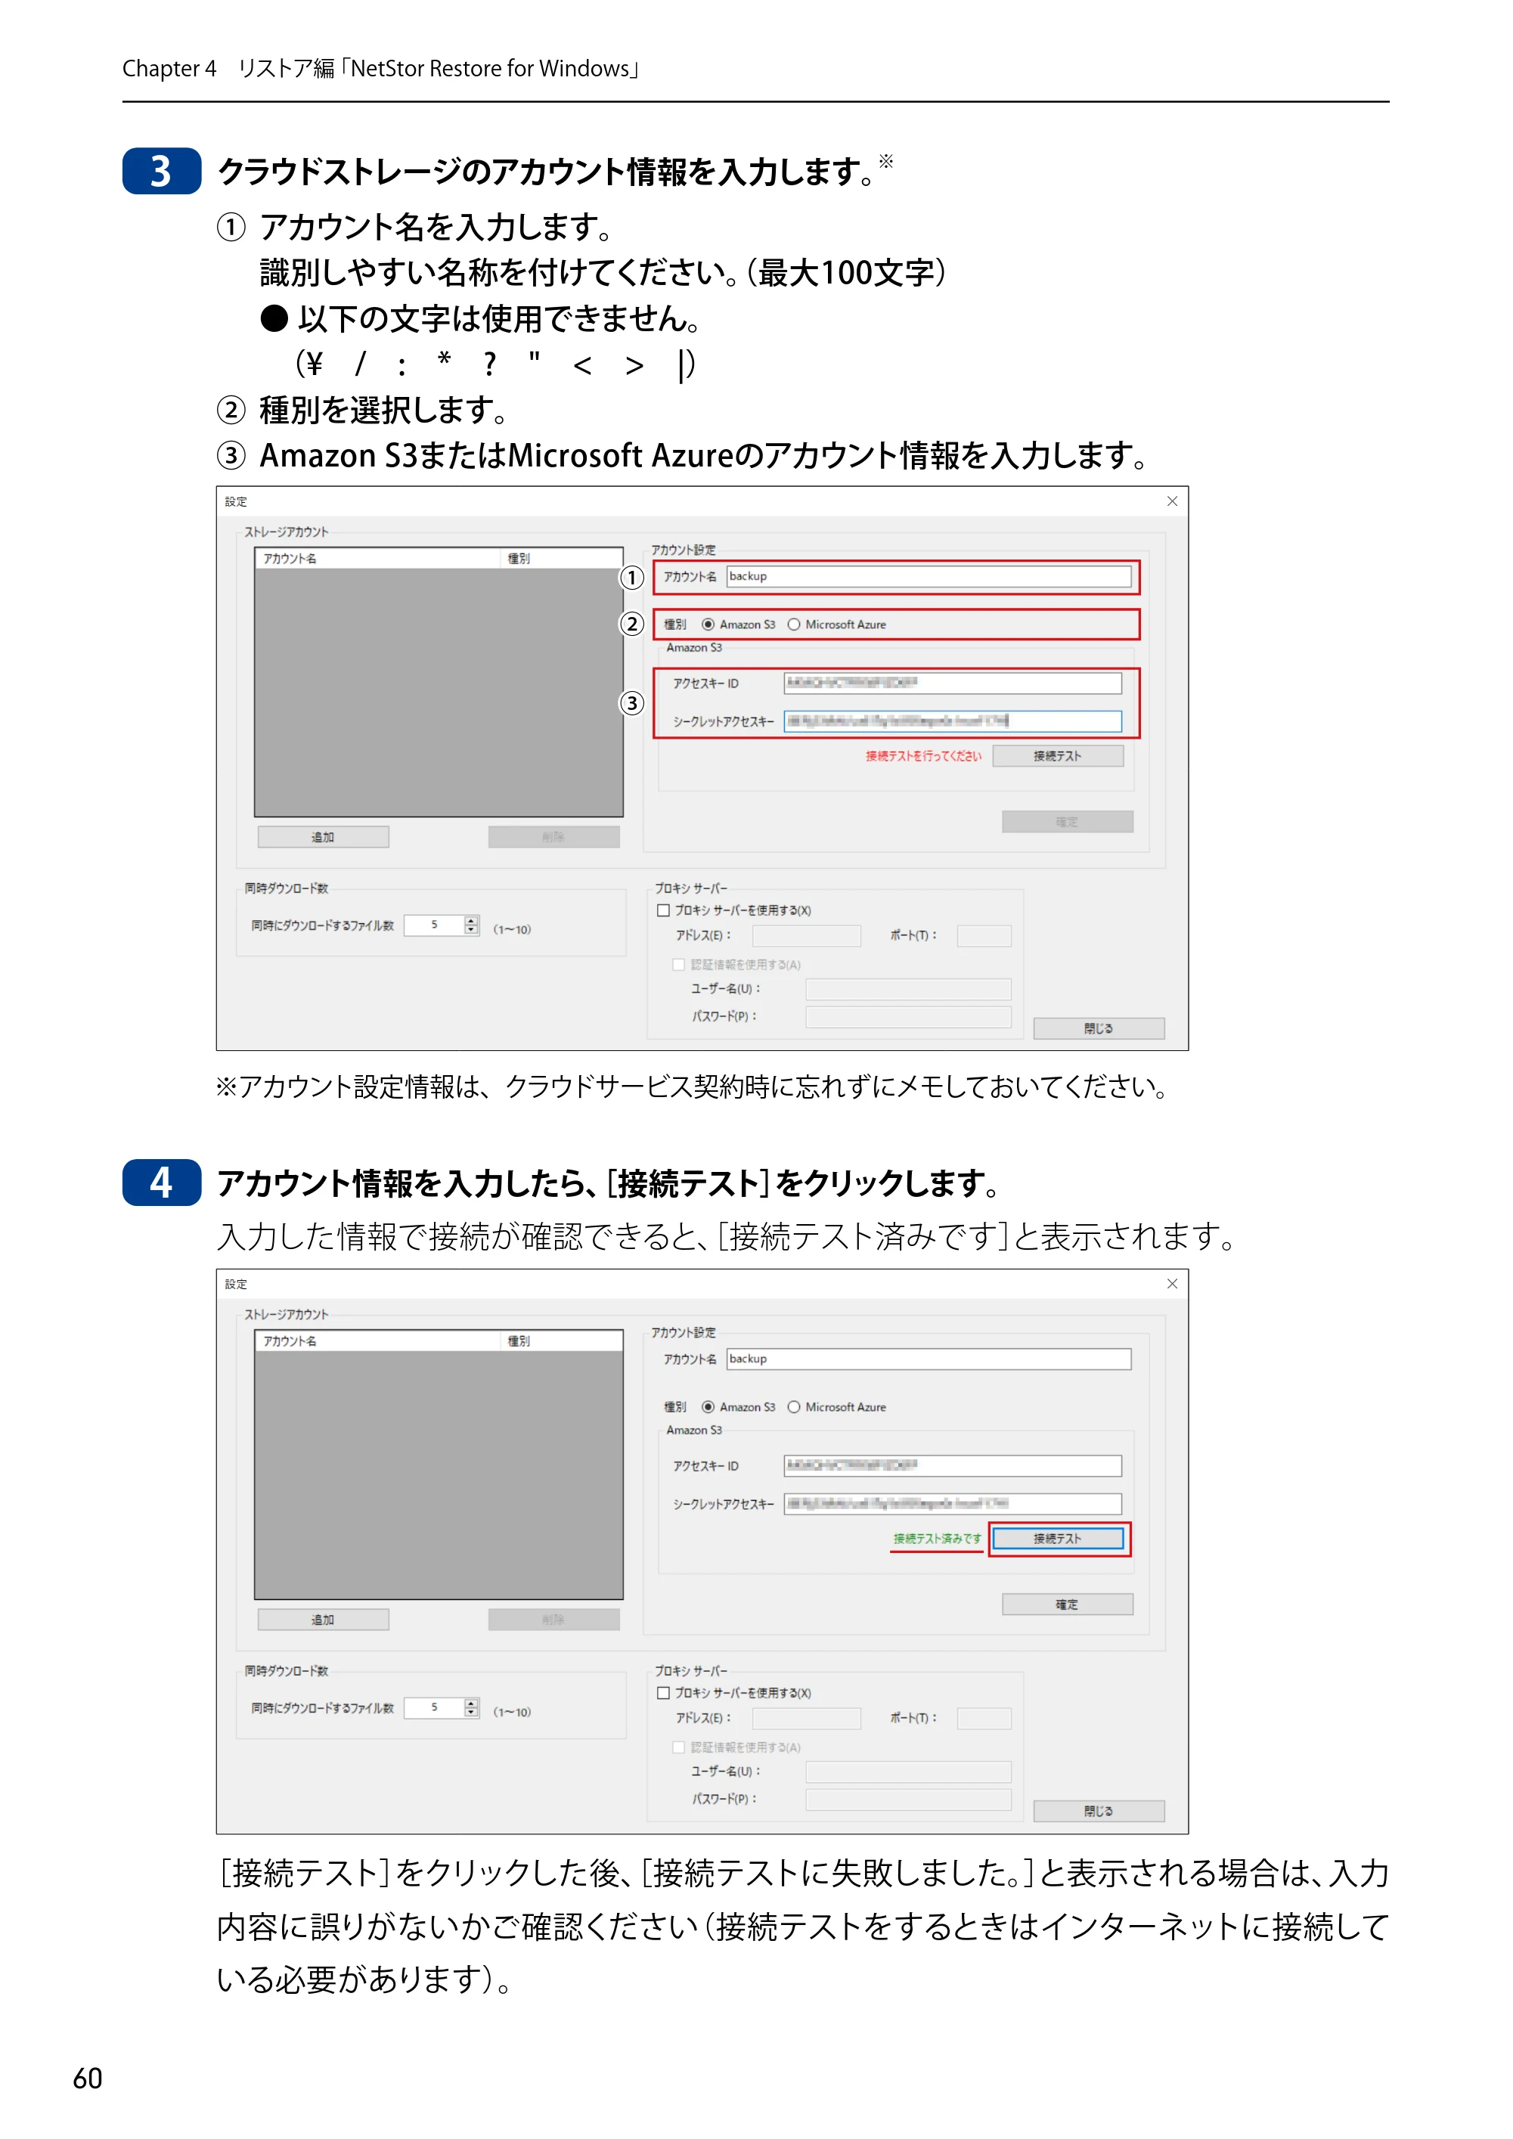Image resolution: width=1513 pixels, height=2139 pixels.
Task: Click the アドレス(E) field in step 3 dialog
Action: pyautogui.click(x=807, y=935)
